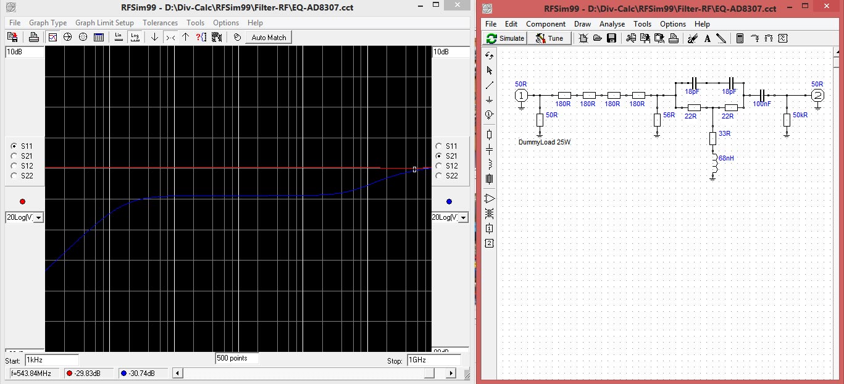Click the frequency marker scrollbar track
Image resolution: width=844 pixels, height=384 pixels.
tap(303, 374)
